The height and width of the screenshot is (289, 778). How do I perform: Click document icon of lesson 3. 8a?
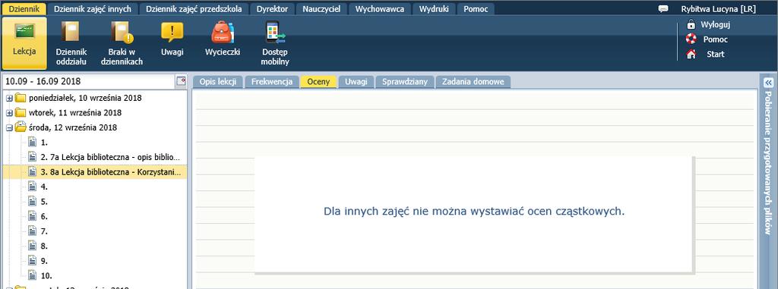[x=32, y=171]
